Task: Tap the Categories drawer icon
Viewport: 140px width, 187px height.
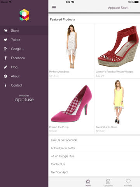Action: click(x=108, y=182)
